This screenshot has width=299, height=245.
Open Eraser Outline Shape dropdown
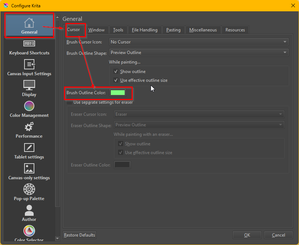[199, 125]
